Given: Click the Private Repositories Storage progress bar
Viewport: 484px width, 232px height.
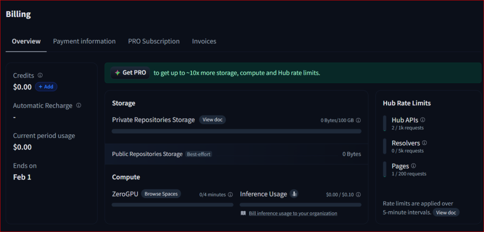Looking at the screenshot, I should click(x=236, y=131).
